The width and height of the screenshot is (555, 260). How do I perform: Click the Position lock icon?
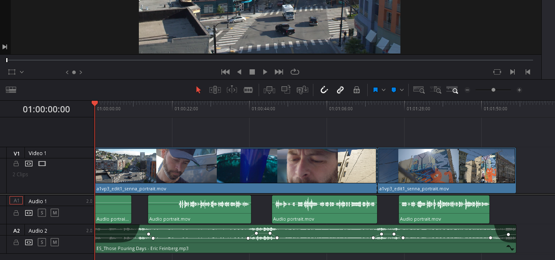[x=356, y=90]
